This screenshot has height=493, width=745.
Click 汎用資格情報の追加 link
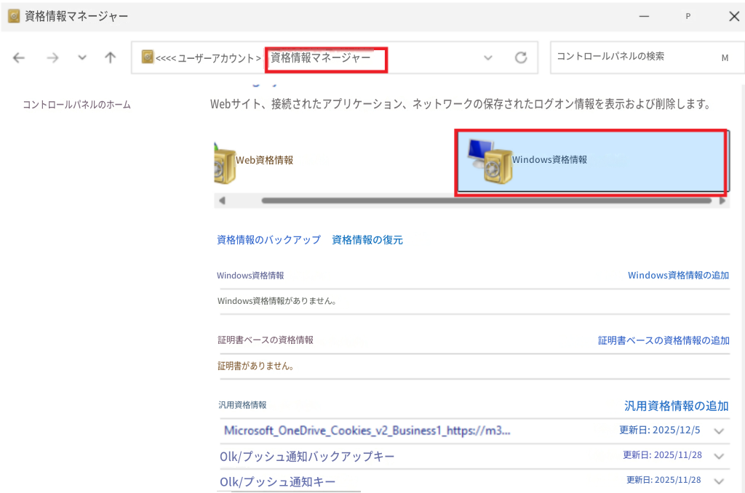[677, 406]
